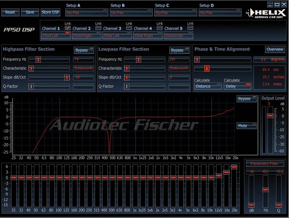Screen dimensions: 289x218
Task: Select the Channel 5 Subwoofer box
Action: point(178,35)
